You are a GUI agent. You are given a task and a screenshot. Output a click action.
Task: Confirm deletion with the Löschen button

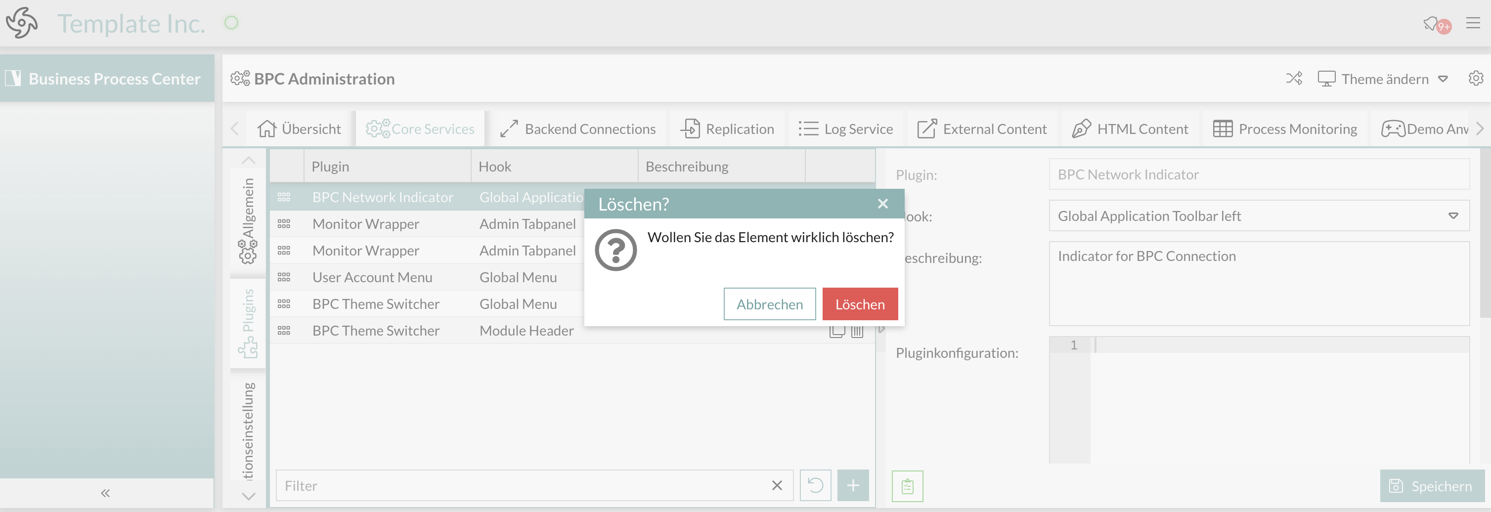860,304
